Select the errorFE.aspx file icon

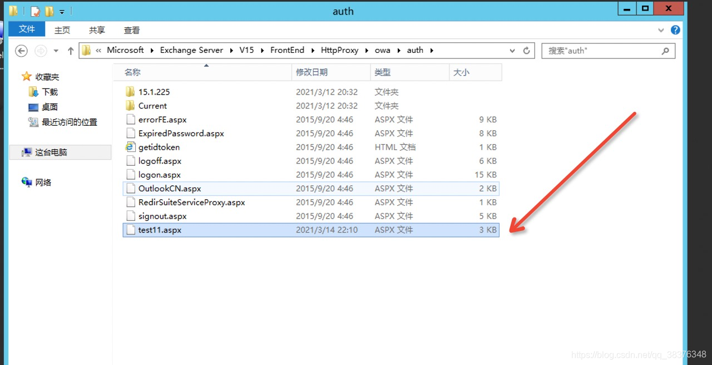coord(130,120)
